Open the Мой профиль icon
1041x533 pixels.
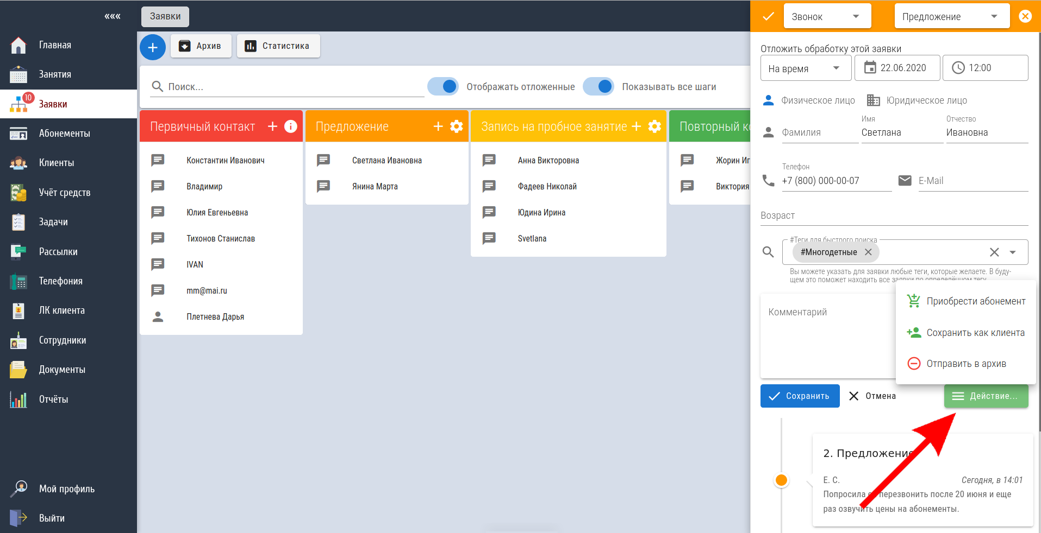[18, 489]
